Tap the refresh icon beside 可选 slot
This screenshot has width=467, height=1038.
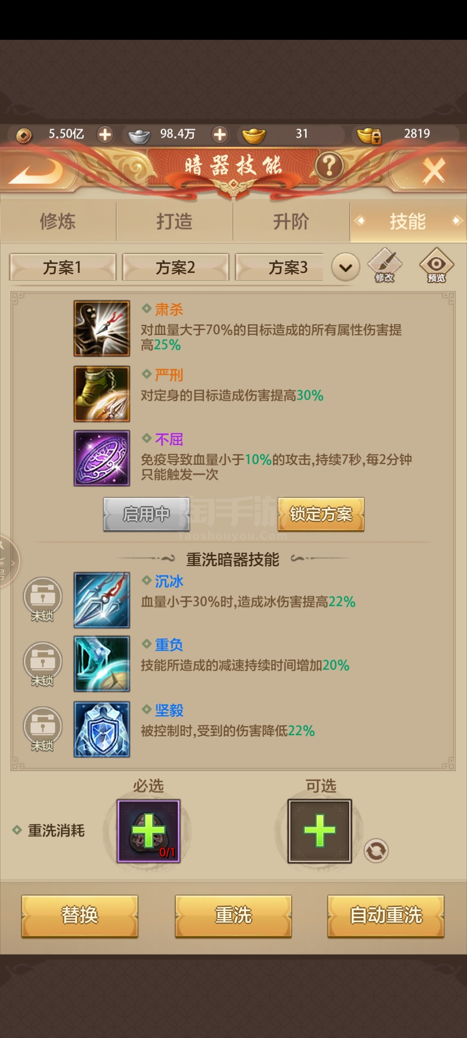376,851
